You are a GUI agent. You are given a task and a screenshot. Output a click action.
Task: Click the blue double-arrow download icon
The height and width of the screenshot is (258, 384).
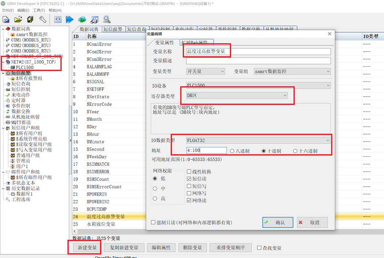[x=70, y=19]
